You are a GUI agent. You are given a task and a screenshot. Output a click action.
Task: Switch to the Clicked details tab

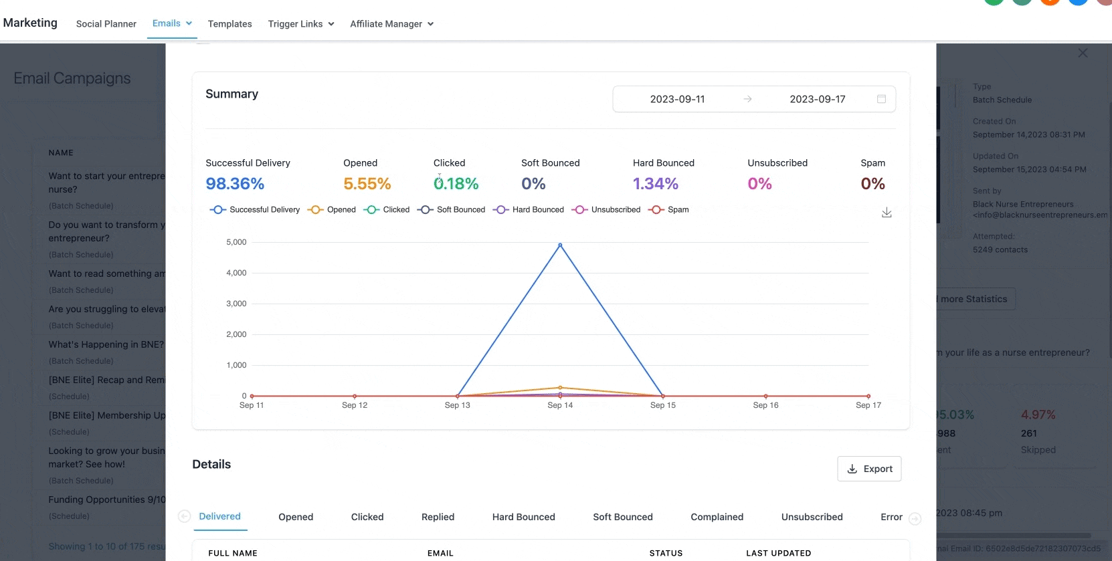tap(367, 517)
